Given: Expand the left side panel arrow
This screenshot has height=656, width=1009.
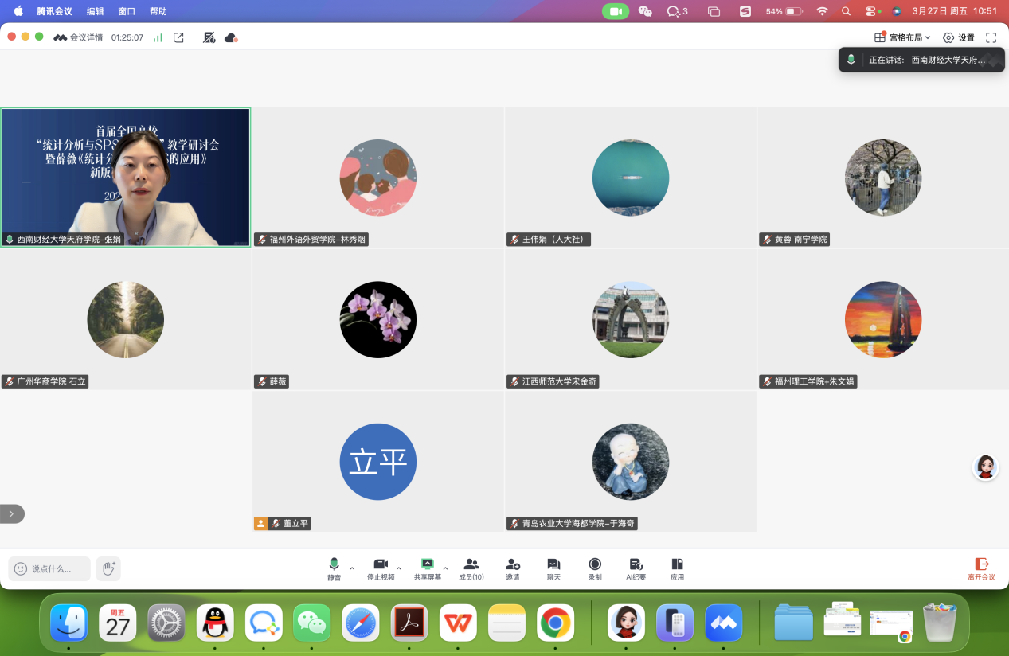Looking at the screenshot, I should (x=11, y=514).
